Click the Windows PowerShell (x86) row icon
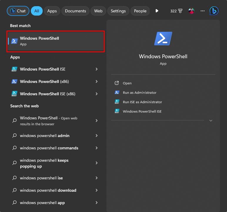The image size is (227, 212). coord(14,81)
